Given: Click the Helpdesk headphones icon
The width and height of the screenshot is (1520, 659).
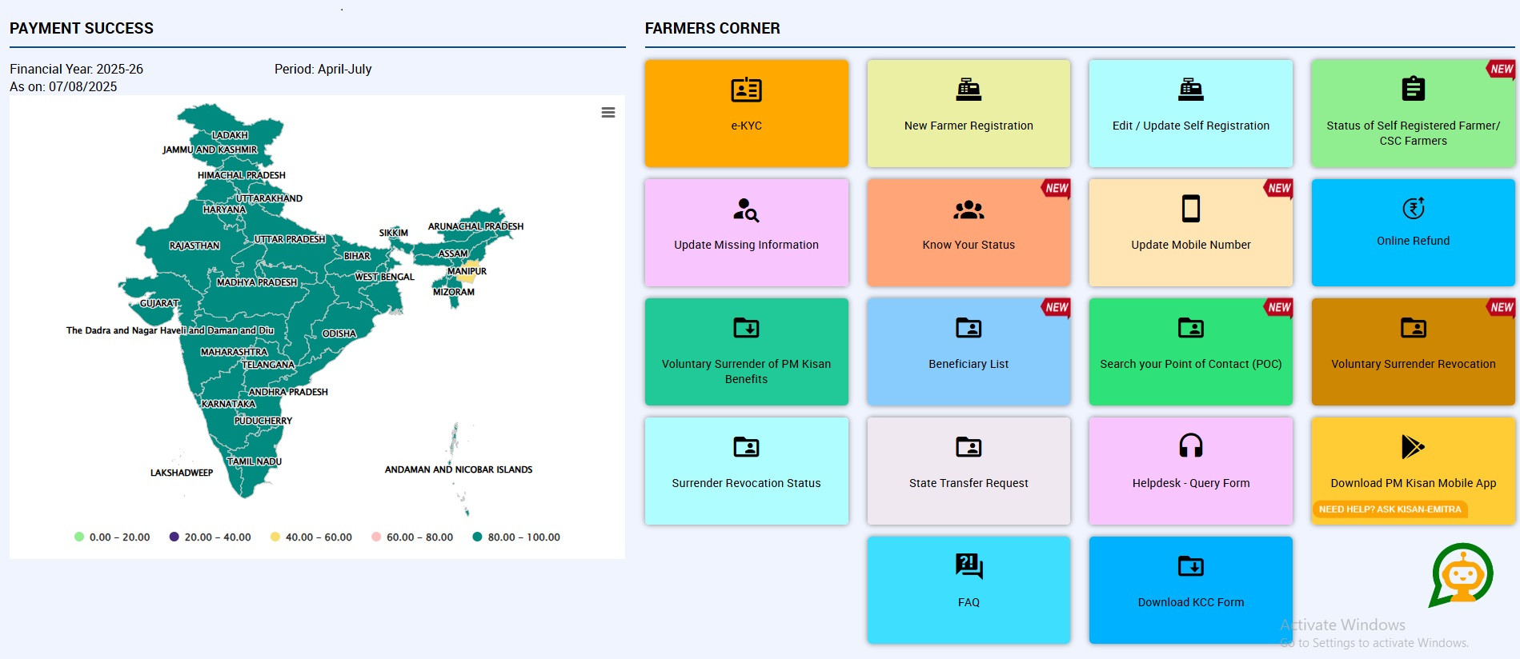Looking at the screenshot, I should (1191, 445).
